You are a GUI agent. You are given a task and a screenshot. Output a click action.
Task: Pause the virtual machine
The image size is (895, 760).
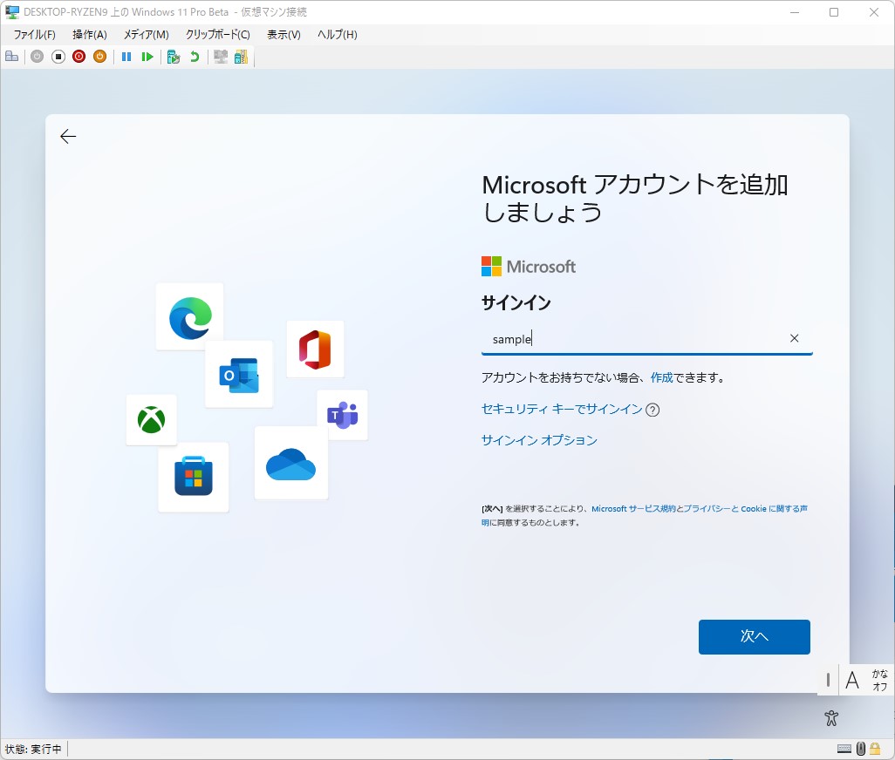point(127,56)
